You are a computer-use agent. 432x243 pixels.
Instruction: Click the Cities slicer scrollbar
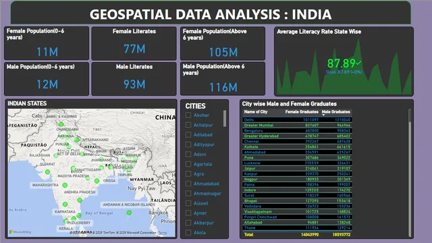pyautogui.click(x=225, y=119)
